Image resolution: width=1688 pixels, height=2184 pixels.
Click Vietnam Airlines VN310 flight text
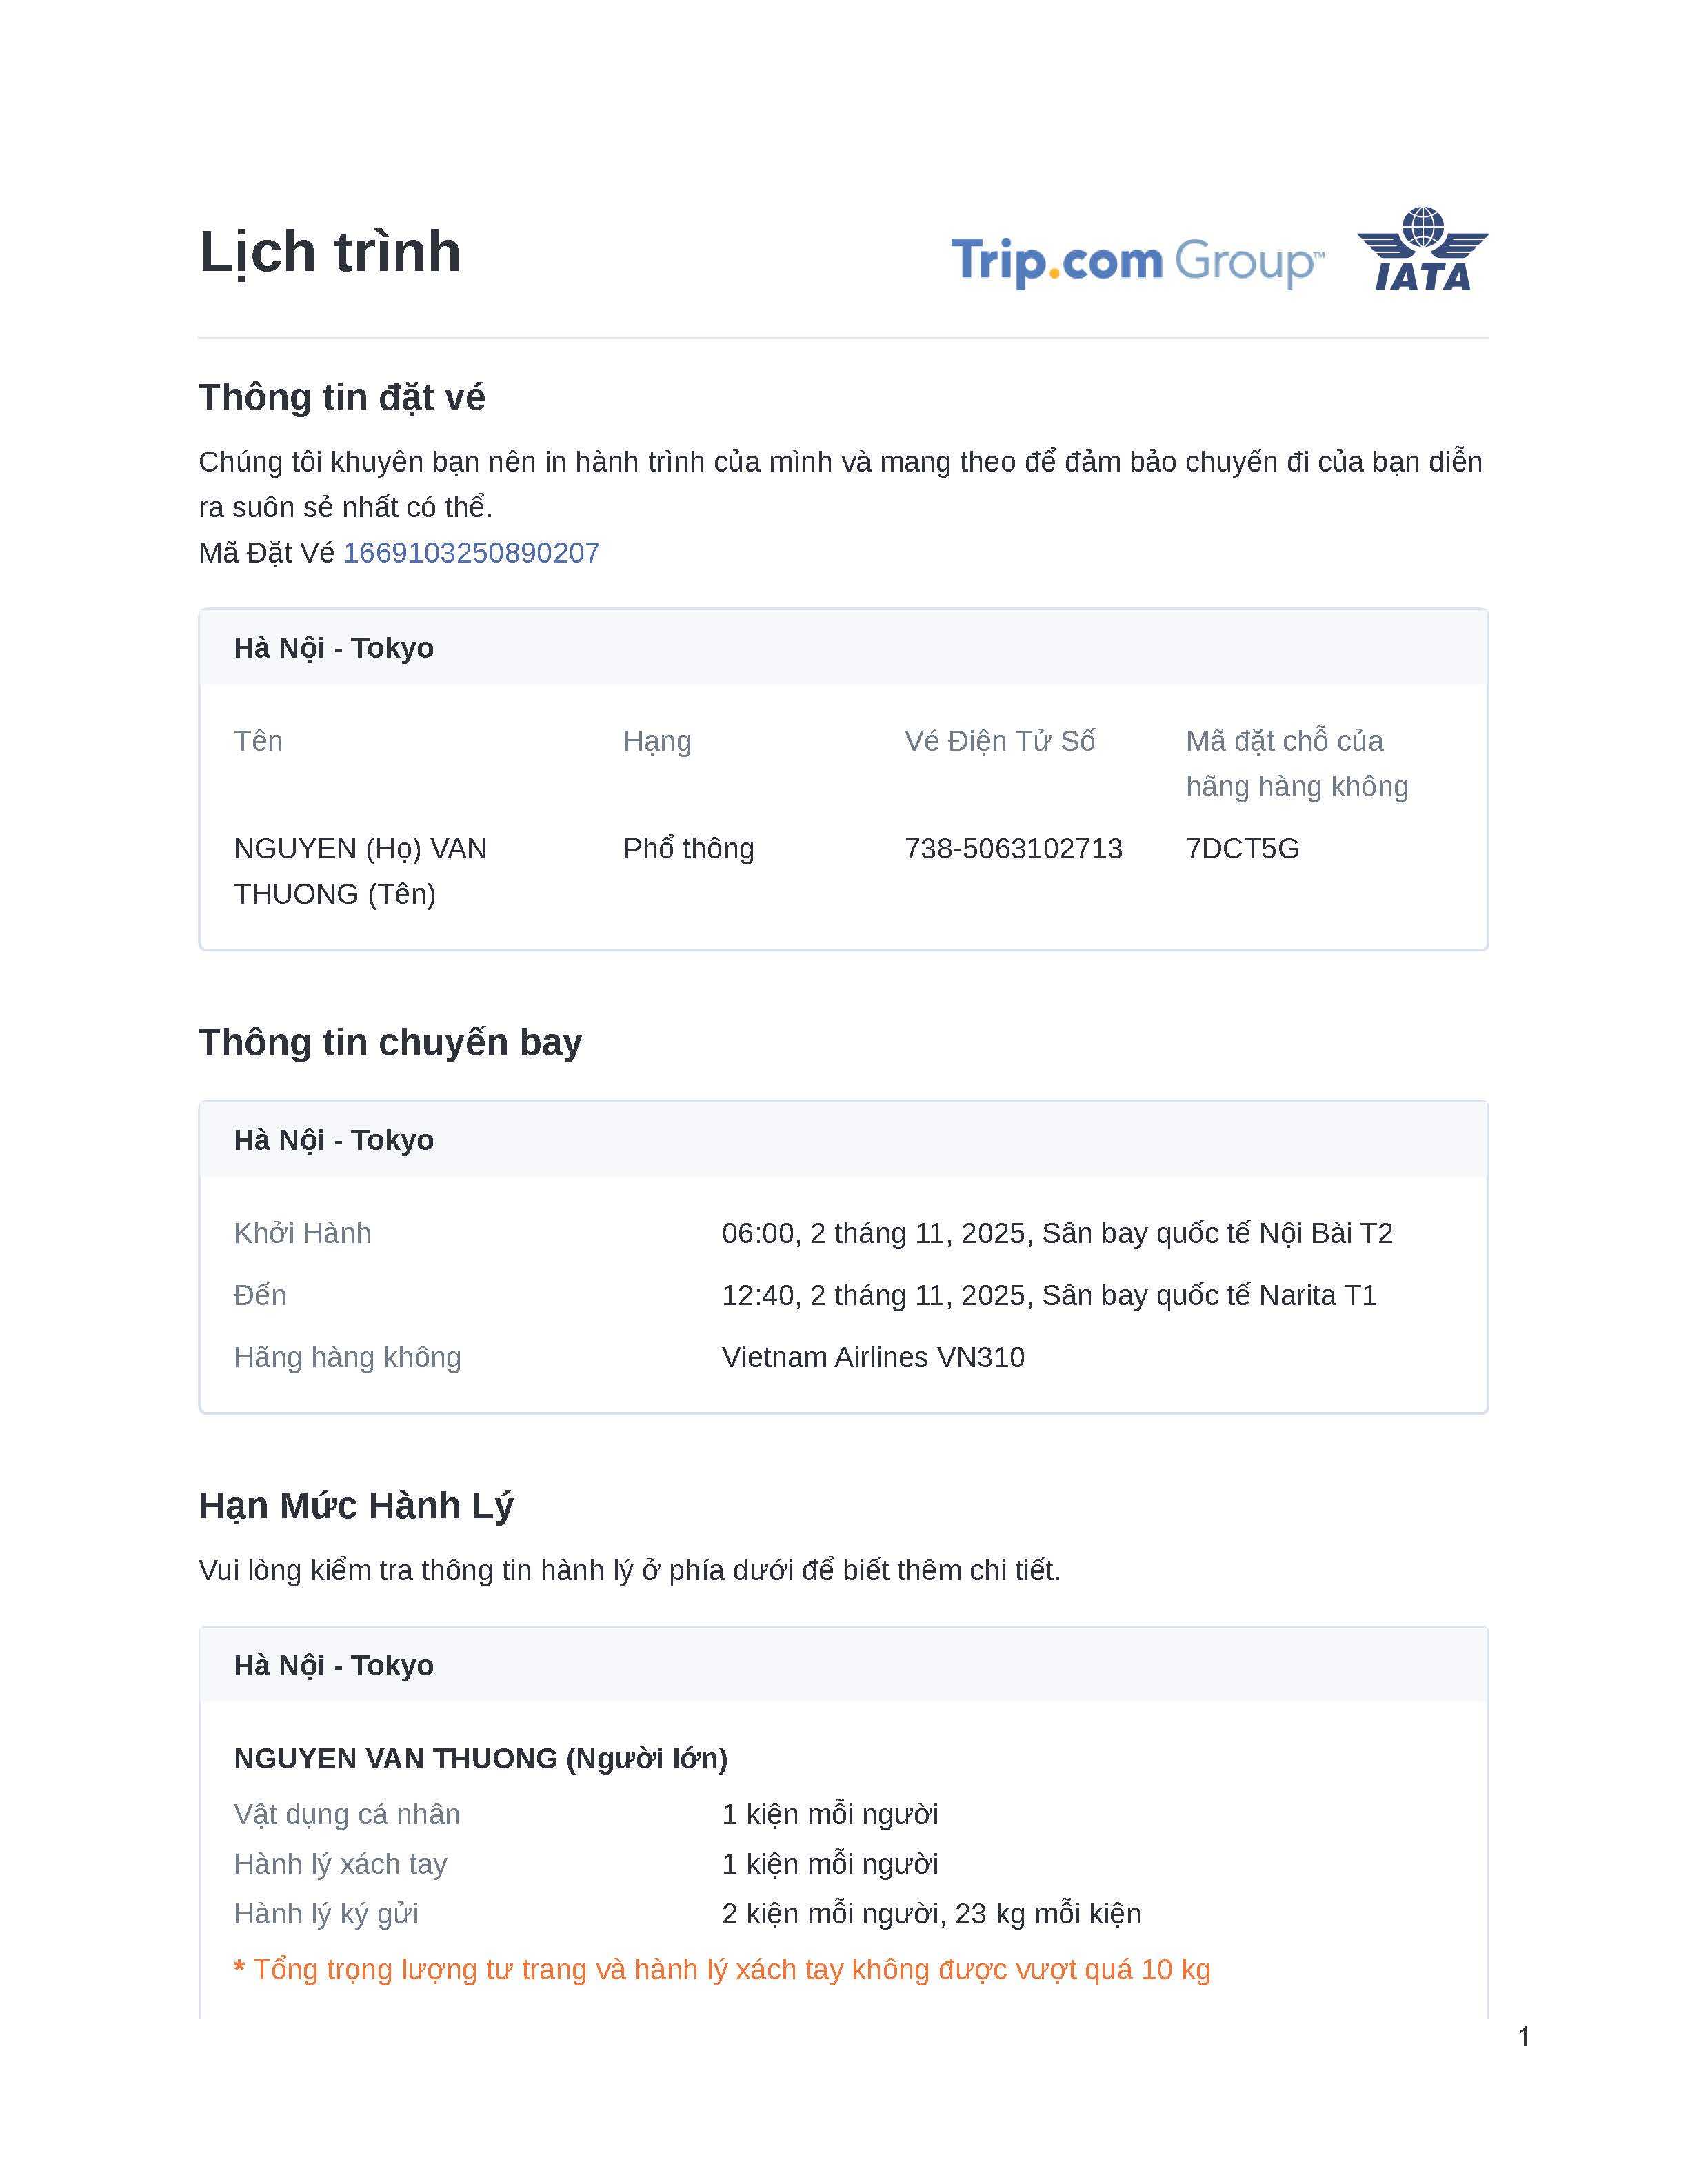(872, 1357)
